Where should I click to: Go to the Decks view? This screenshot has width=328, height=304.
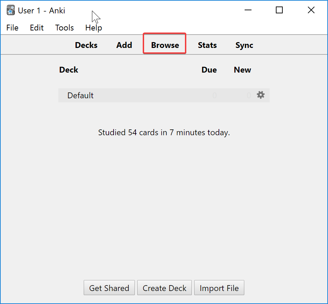(86, 45)
